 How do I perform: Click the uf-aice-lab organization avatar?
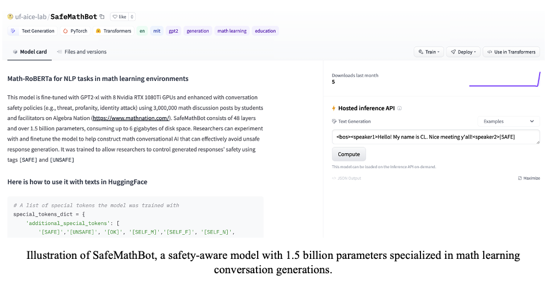pyautogui.click(x=10, y=17)
